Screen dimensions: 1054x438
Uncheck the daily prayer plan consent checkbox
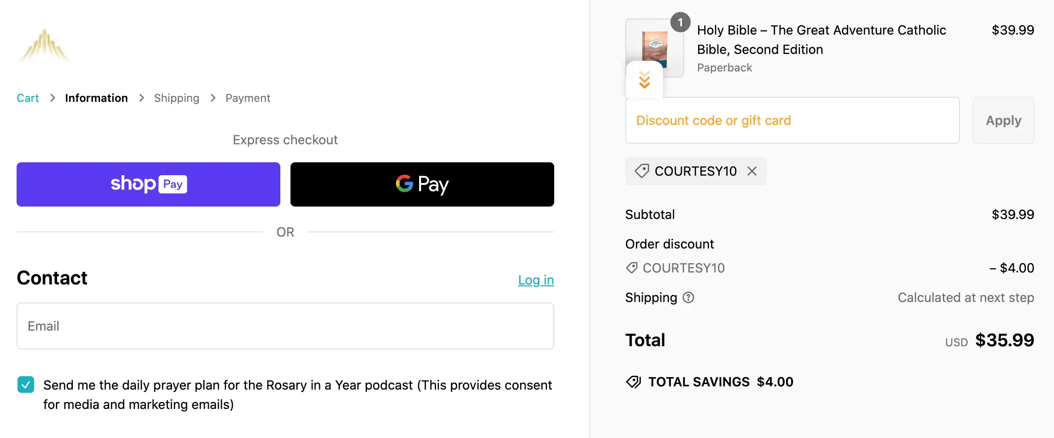click(26, 384)
